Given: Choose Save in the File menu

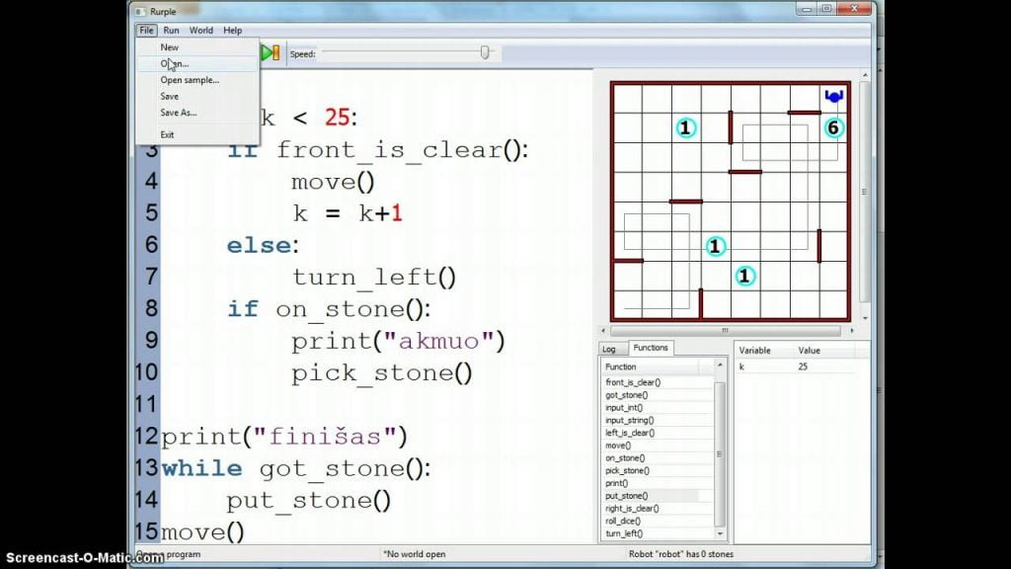Looking at the screenshot, I should point(170,96).
